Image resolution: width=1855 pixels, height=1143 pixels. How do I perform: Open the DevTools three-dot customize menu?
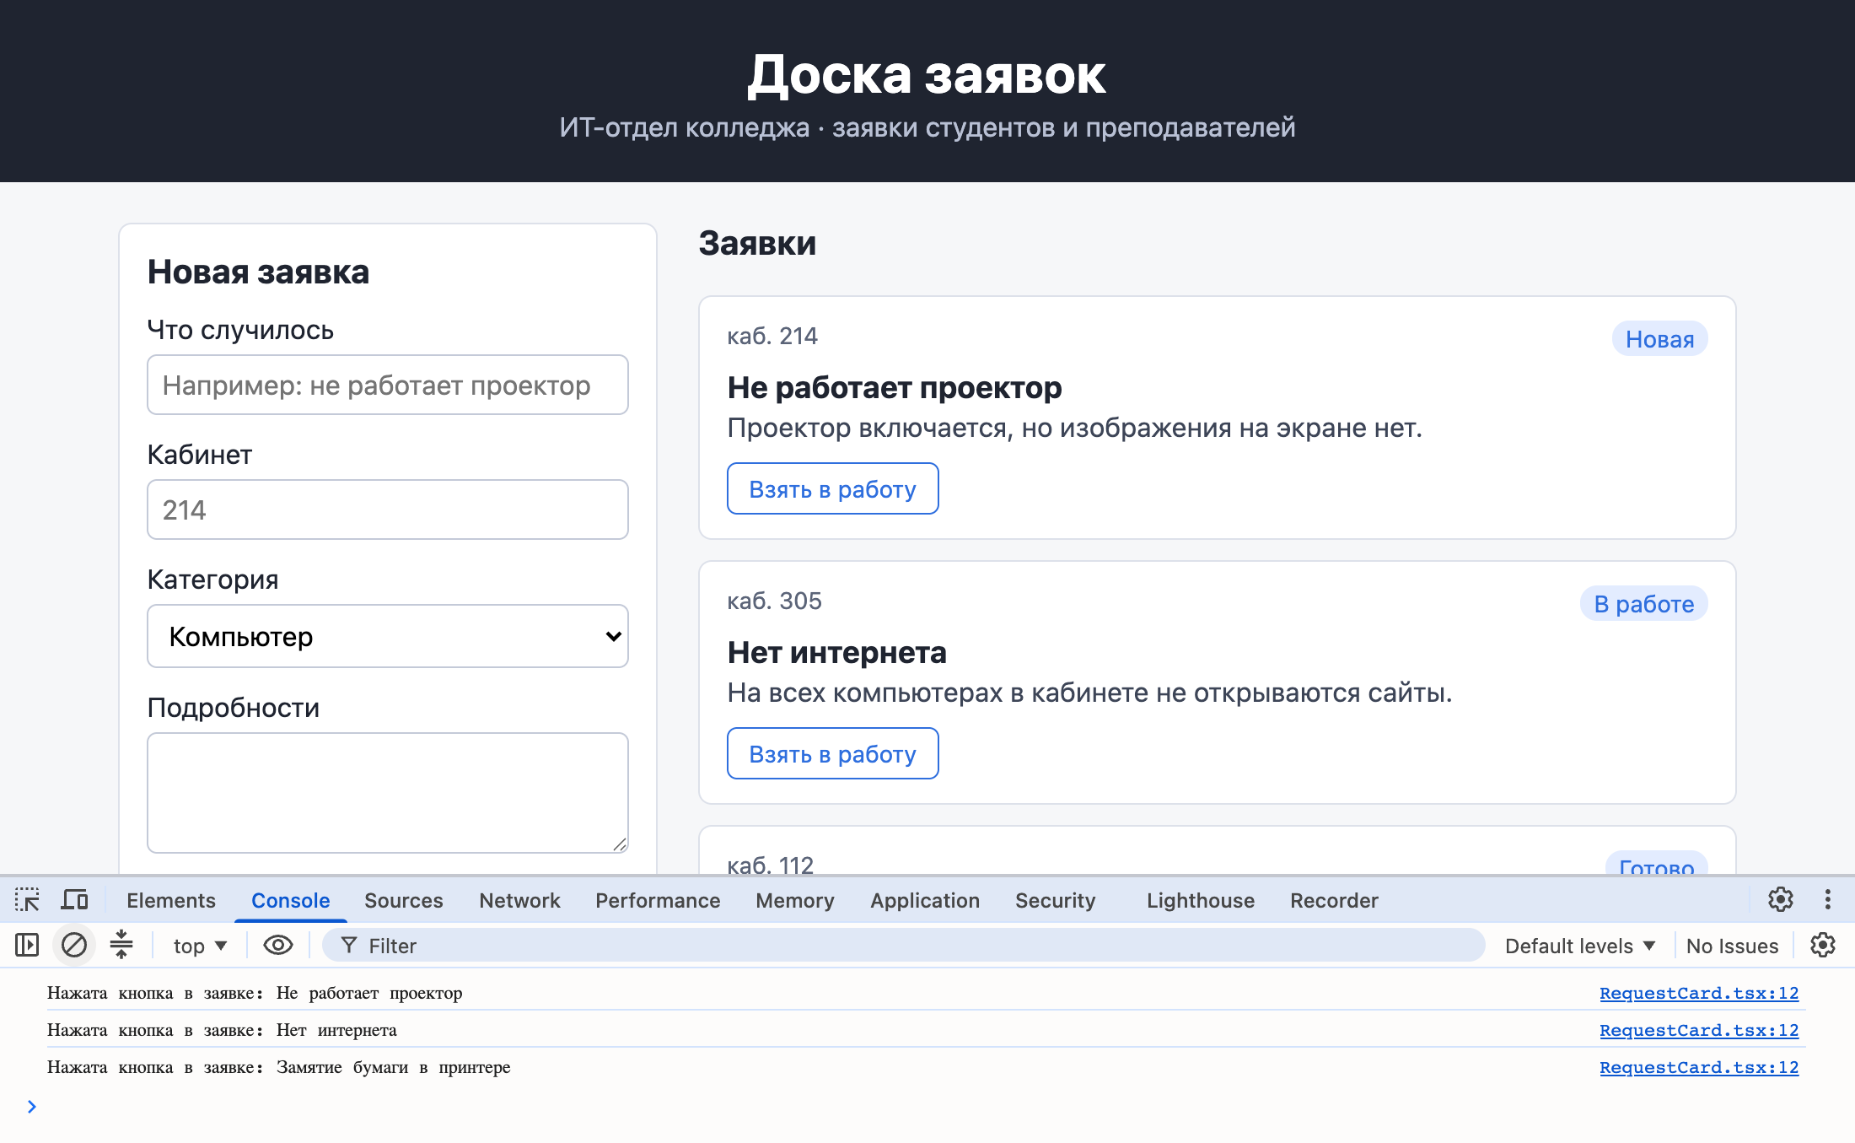(1828, 900)
